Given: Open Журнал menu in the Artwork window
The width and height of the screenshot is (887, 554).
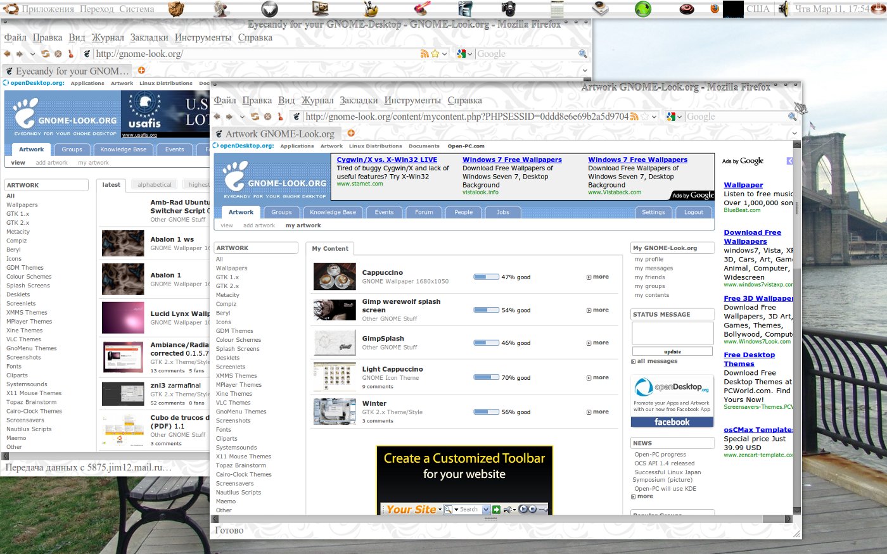Looking at the screenshot, I should coord(317,100).
